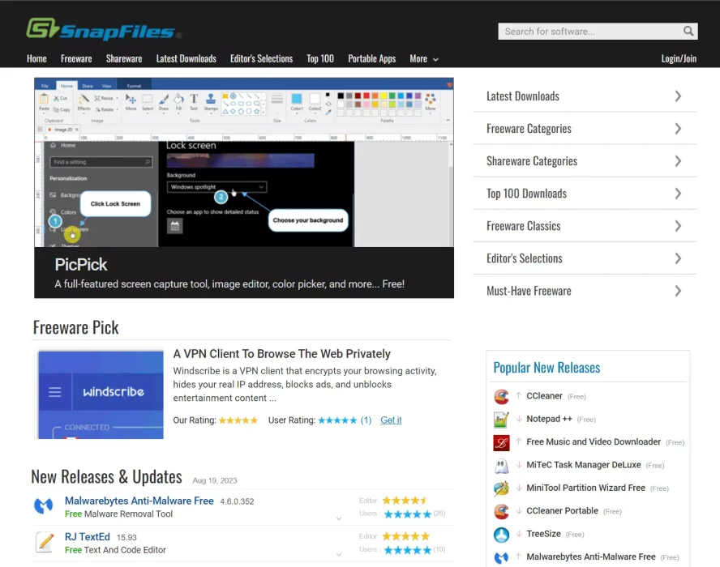This screenshot has width=720, height=567.
Task: Open Editor's Selections in the nav bar
Action: 261,58
